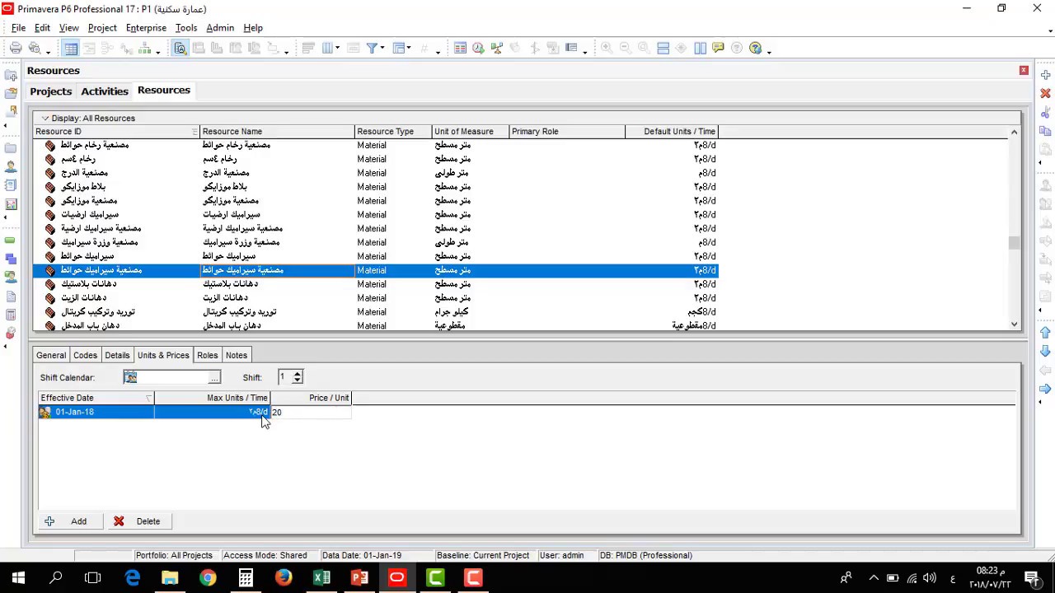The width and height of the screenshot is (1055, 593).
Task: Open the Columns dropdown arrow
Action: click(x=338, y=49)
